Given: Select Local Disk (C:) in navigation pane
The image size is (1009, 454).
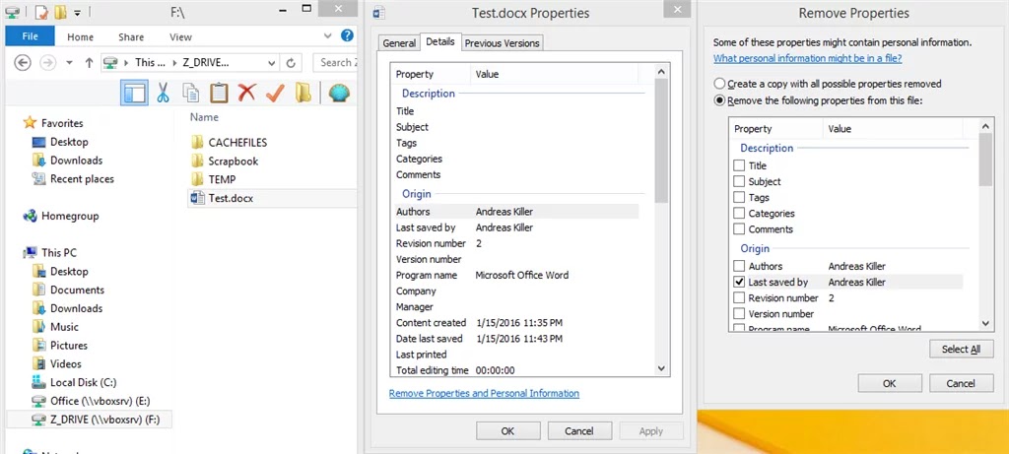Looking at the screenshot, I should point(83,383).
